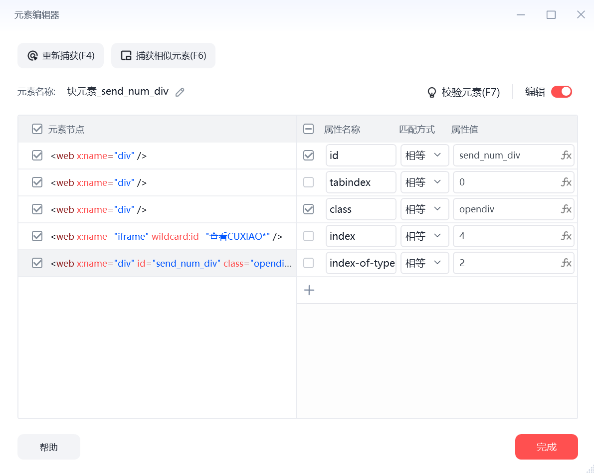The image size is (594, 474).
Task: Open match mode dropdown for index
Action: click(x=424, y=236)
